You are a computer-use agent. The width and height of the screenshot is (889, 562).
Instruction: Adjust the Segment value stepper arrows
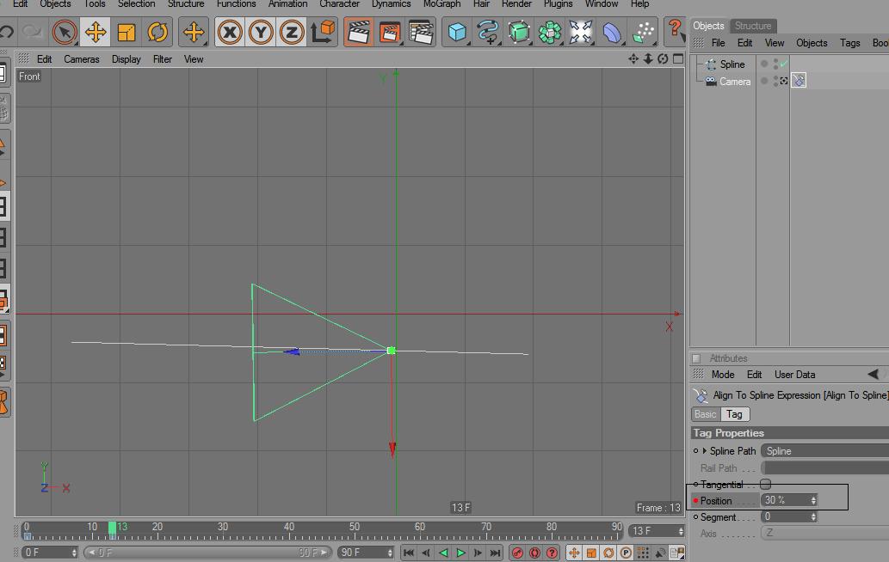813,516
